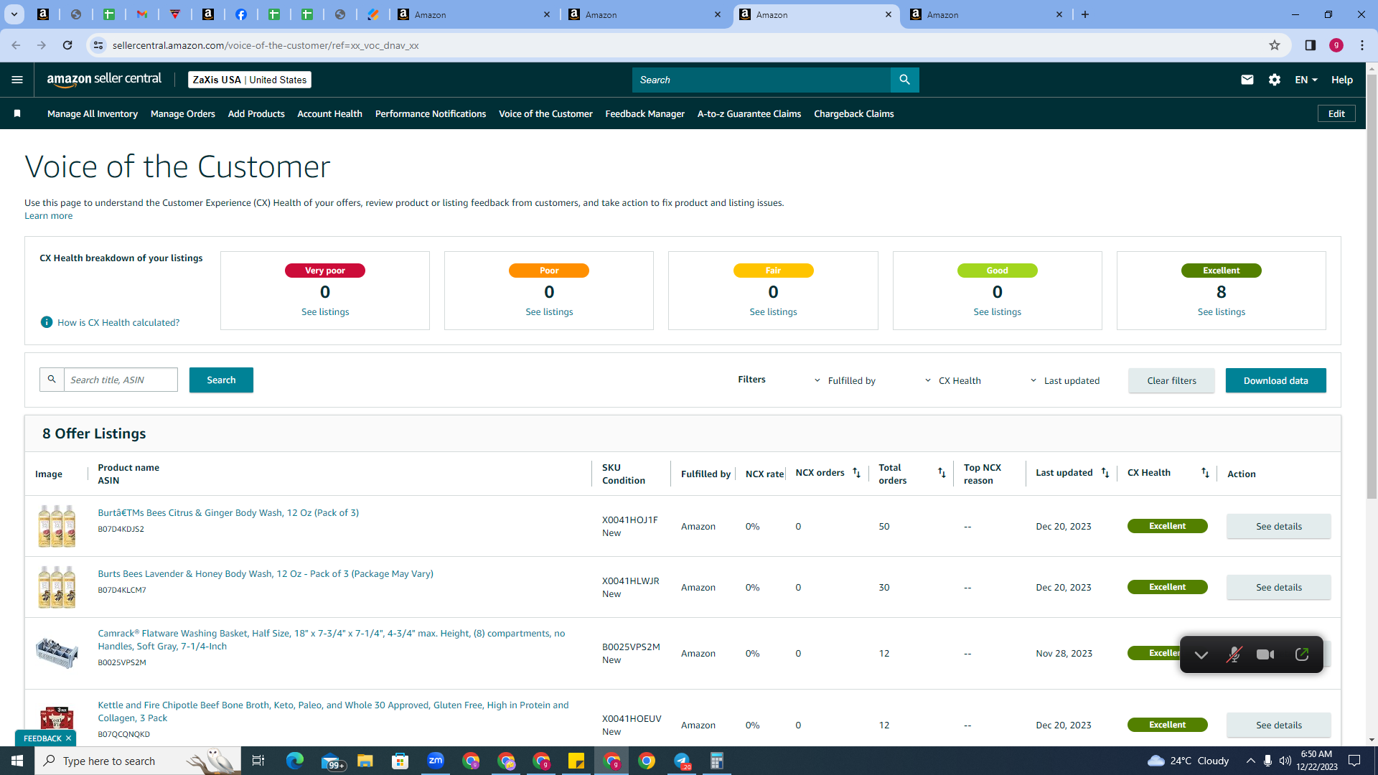This screenshot has height=775, width=1378.
Task: Open the EN language dropdown
Action: [x=1306, y=80]
